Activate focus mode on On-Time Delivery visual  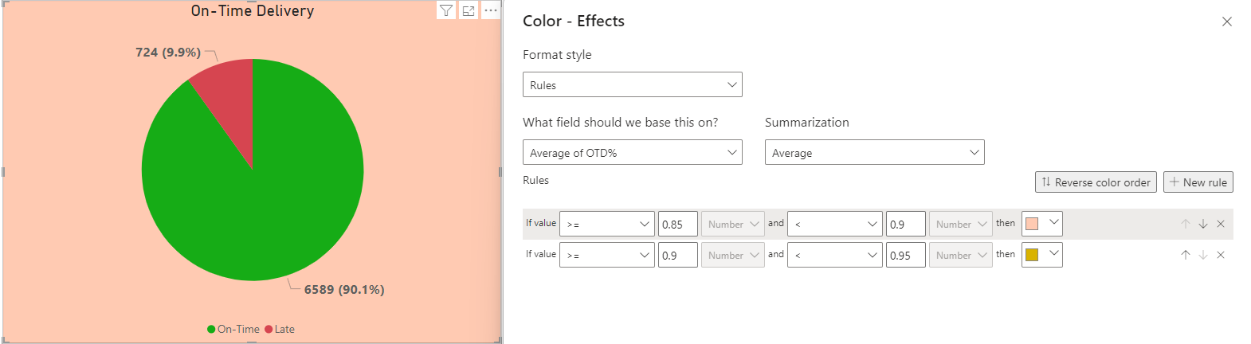[x=469, y=10]
